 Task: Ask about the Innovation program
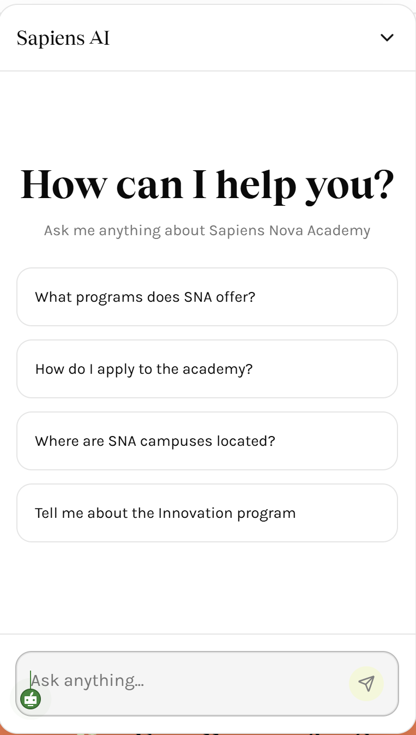pyautogui.click(x=207, y=513)
